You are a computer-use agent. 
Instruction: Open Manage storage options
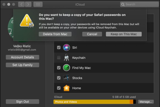coord(146,102)
